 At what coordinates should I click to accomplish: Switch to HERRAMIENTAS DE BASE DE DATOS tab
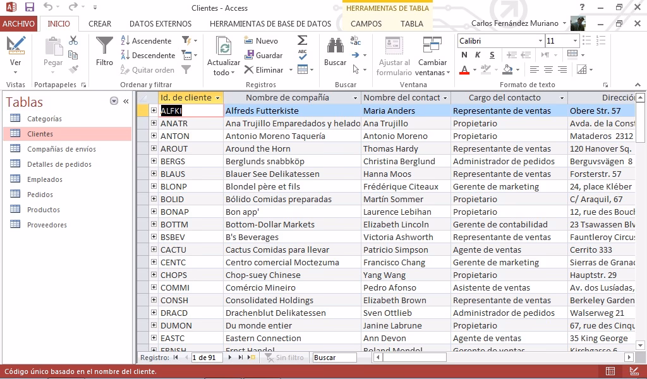click(x=270, y=23)
